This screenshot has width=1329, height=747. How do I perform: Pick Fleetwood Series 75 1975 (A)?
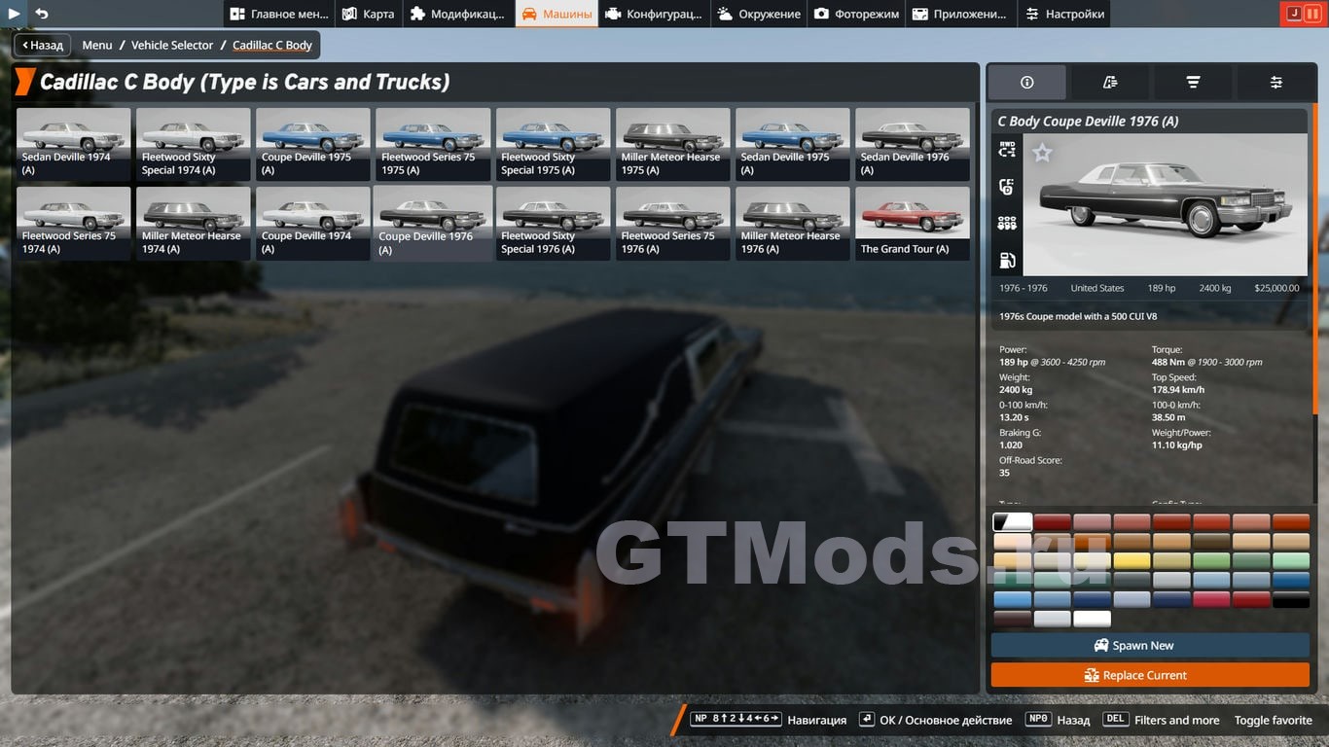pyautogui.click(x=433, y=144)
